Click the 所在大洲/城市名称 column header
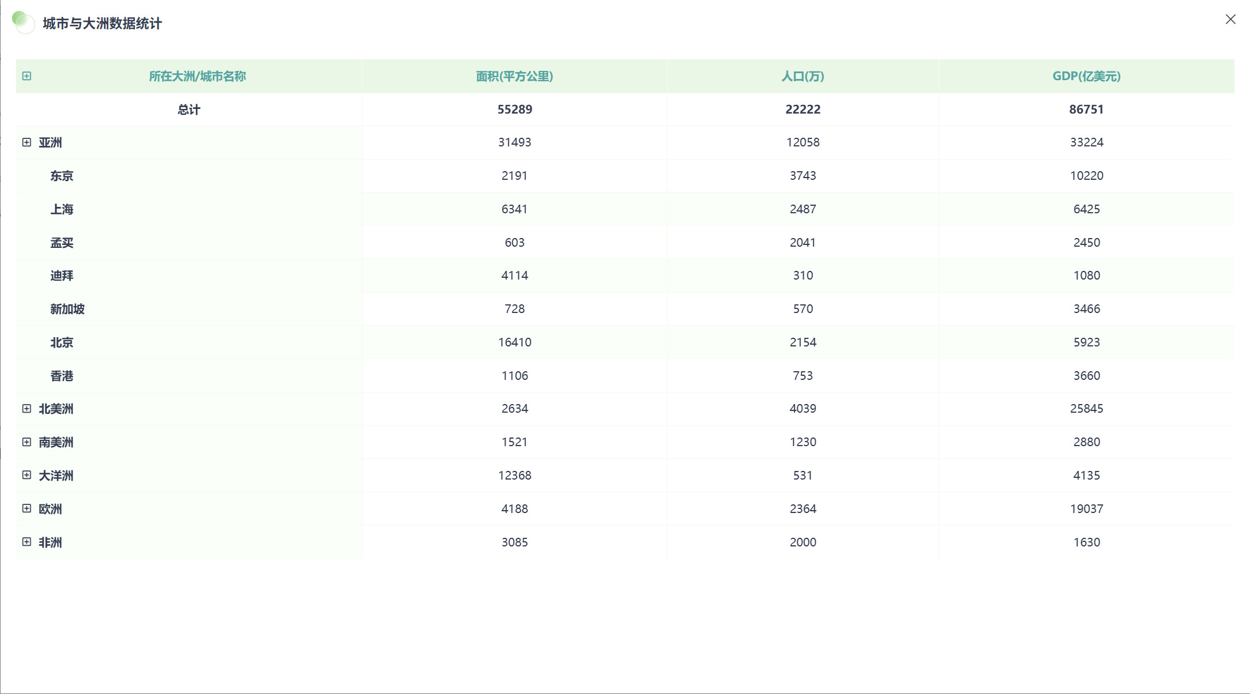The height and width of the screenshot is (694, 1250). [x=197, y=76]
